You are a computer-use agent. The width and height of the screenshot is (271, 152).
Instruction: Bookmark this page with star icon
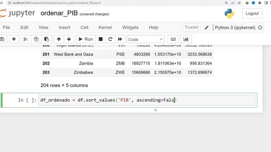point(239,3)
